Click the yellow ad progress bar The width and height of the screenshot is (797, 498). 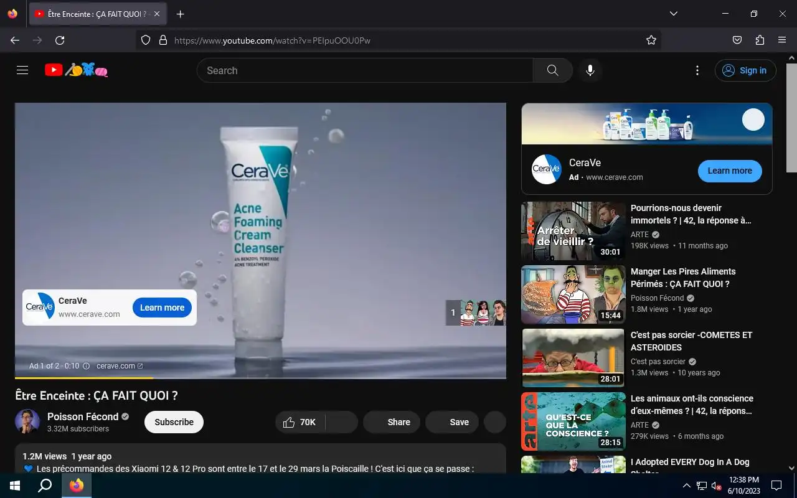(84, 378)
